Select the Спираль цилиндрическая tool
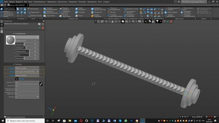219x123 pixels. coord(115,16)
